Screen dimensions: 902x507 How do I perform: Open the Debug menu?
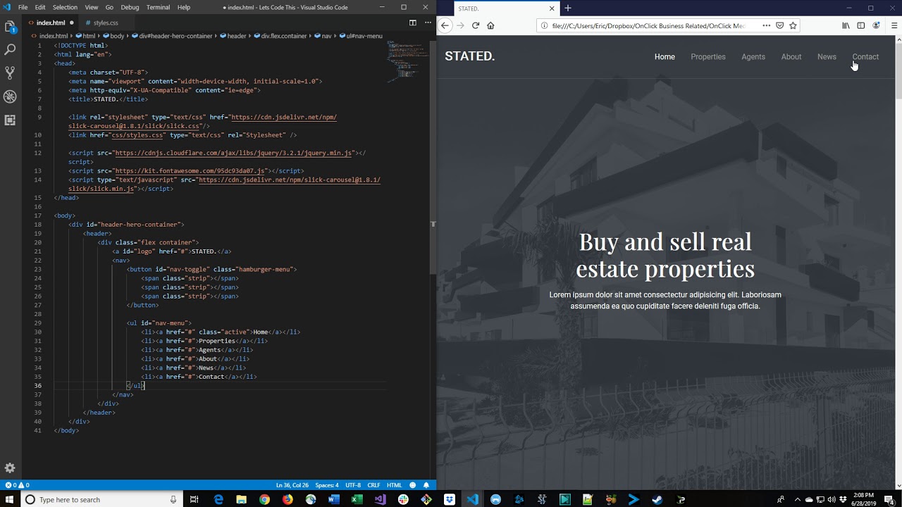(x=130, y=7)
